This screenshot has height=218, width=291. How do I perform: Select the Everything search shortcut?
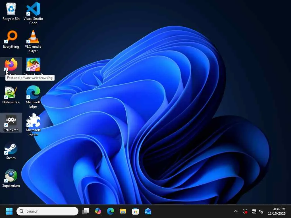point(11,39)
